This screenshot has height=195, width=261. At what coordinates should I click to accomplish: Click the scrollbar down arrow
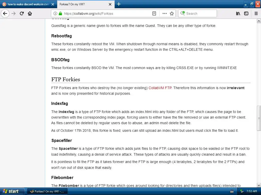(259, 185)
